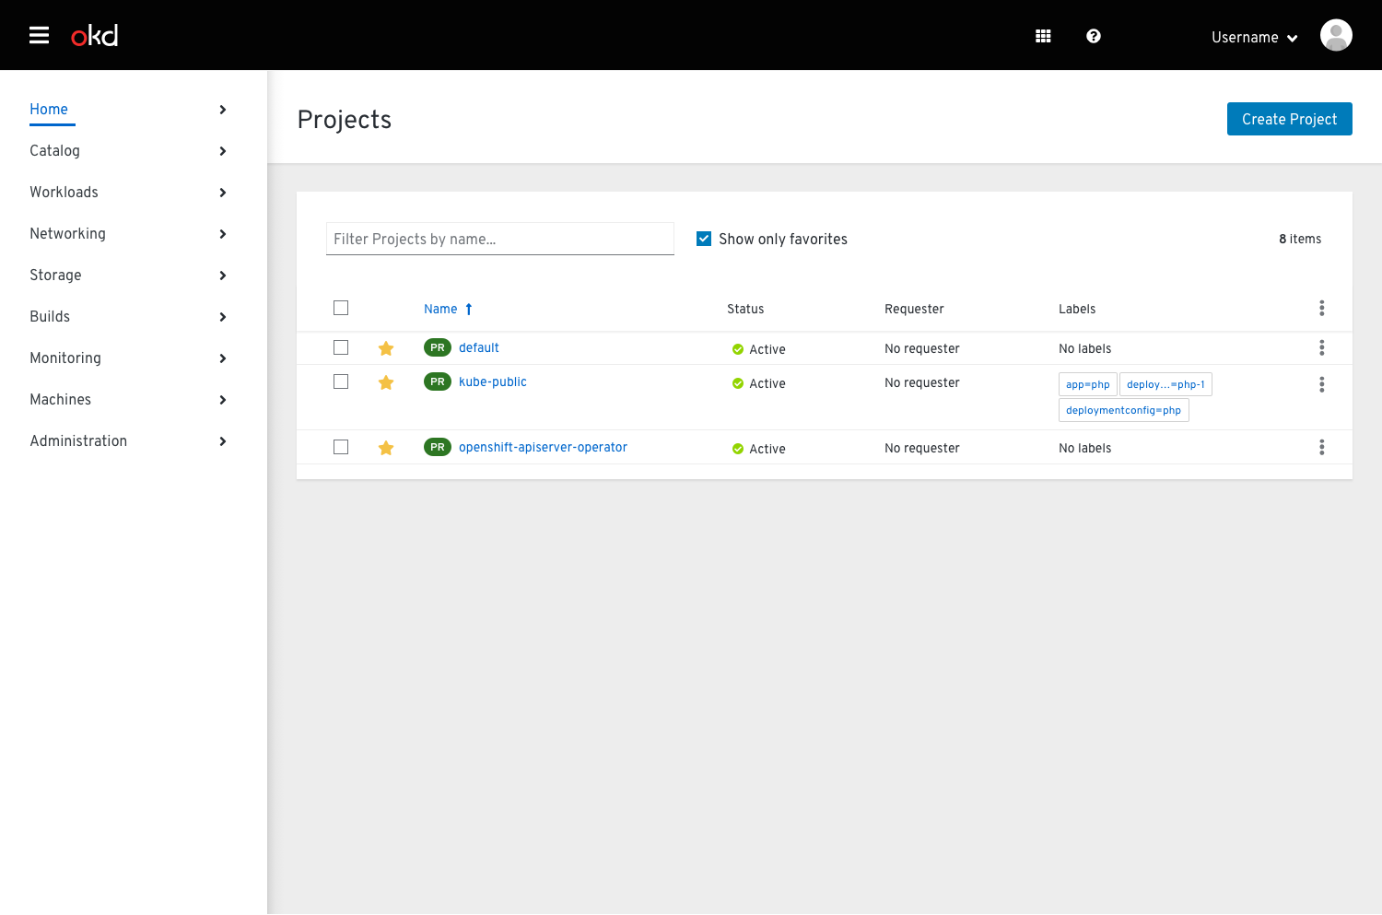Open the hamburger navigation menu
The height and width of the screenshot is (915, 1382).
tap(39, 35)
